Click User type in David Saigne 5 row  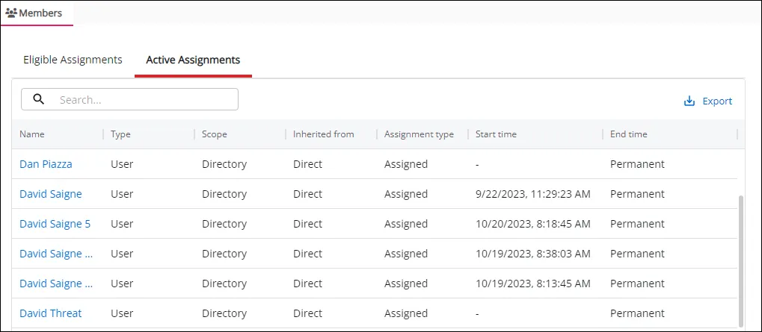(x=122, y=224)
